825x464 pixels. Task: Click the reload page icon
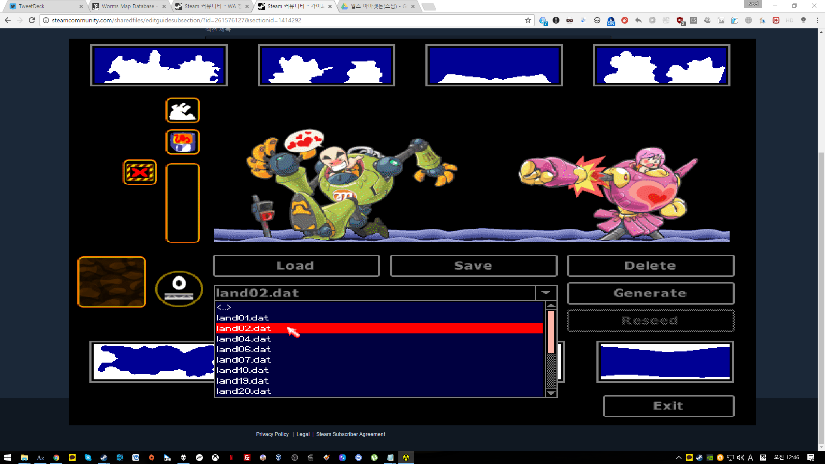click(x=32, y=20)
